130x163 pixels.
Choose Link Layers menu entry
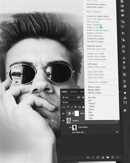pos(92,64)
